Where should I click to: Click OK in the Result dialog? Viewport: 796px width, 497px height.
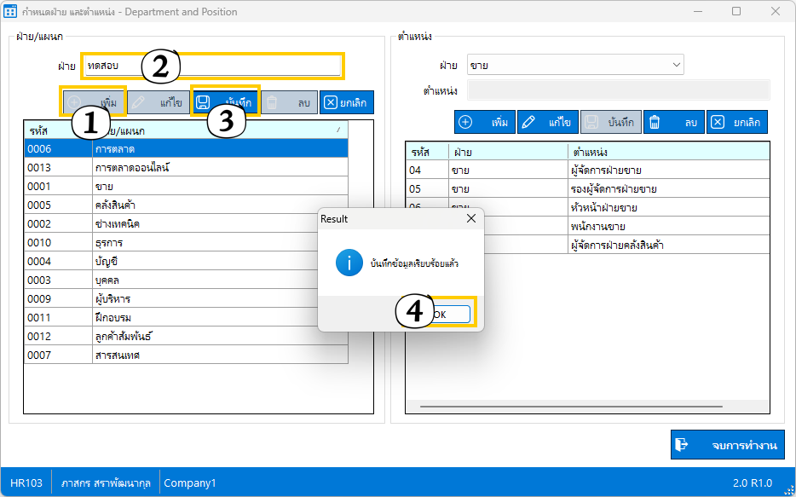point(449,314)
